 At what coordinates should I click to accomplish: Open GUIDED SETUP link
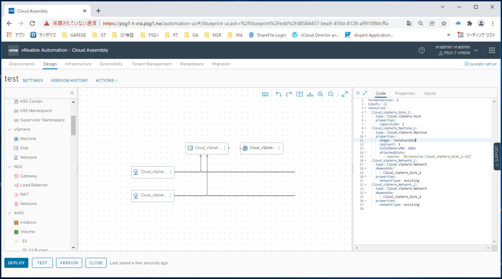(x=481, y=64)
